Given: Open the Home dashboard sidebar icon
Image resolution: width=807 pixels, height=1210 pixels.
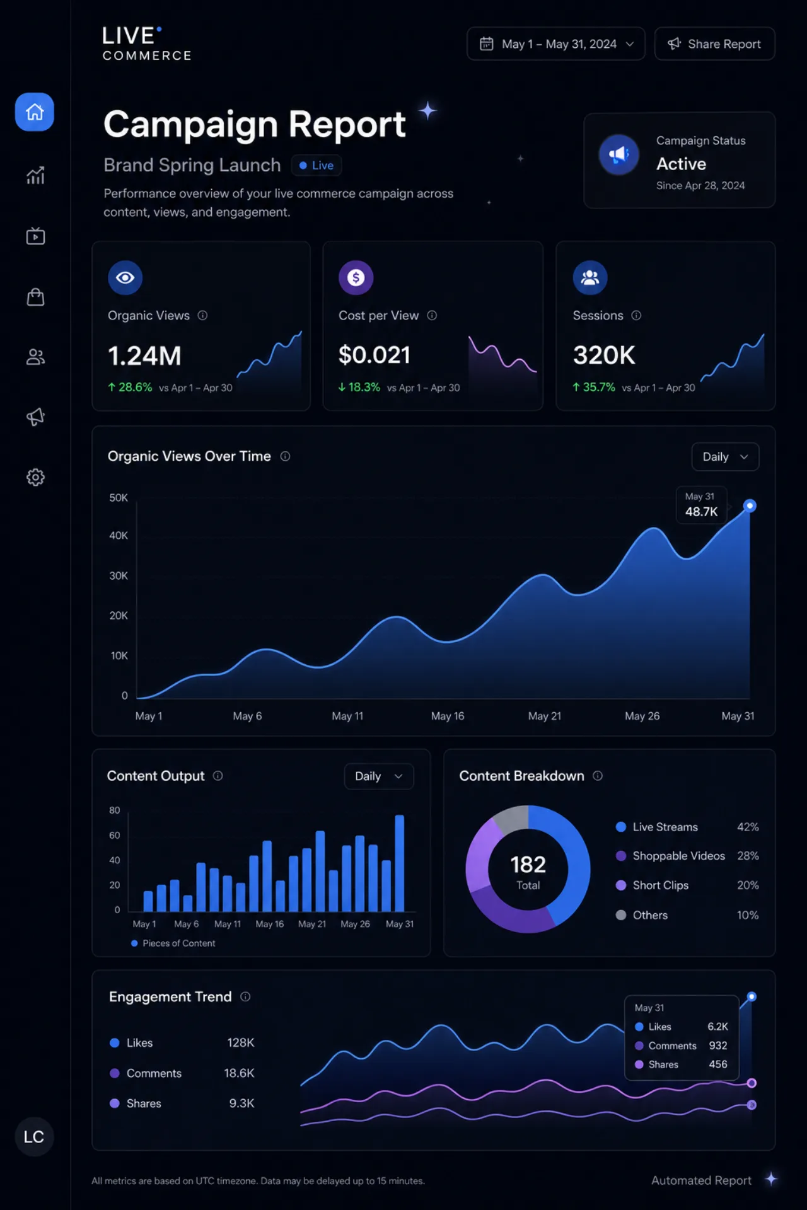Looking at the screenshot, I should pyautogui.click(x=35, y=112).
